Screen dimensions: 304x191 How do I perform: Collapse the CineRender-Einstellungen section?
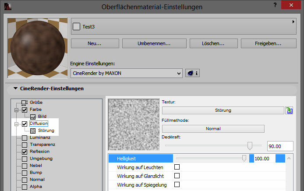[15, 88]
